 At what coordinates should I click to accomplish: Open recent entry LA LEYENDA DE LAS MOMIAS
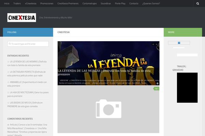point(27,63)
